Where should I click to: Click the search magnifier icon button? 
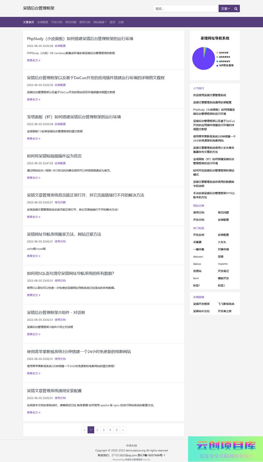coord(236,9)
